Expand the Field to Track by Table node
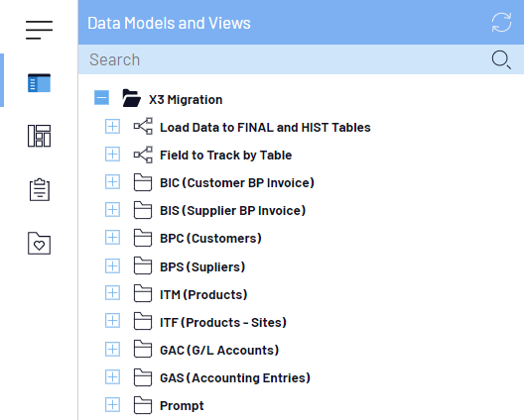Image resolution: width=524 pixels, height=420 pixels. tap(112, 155)
